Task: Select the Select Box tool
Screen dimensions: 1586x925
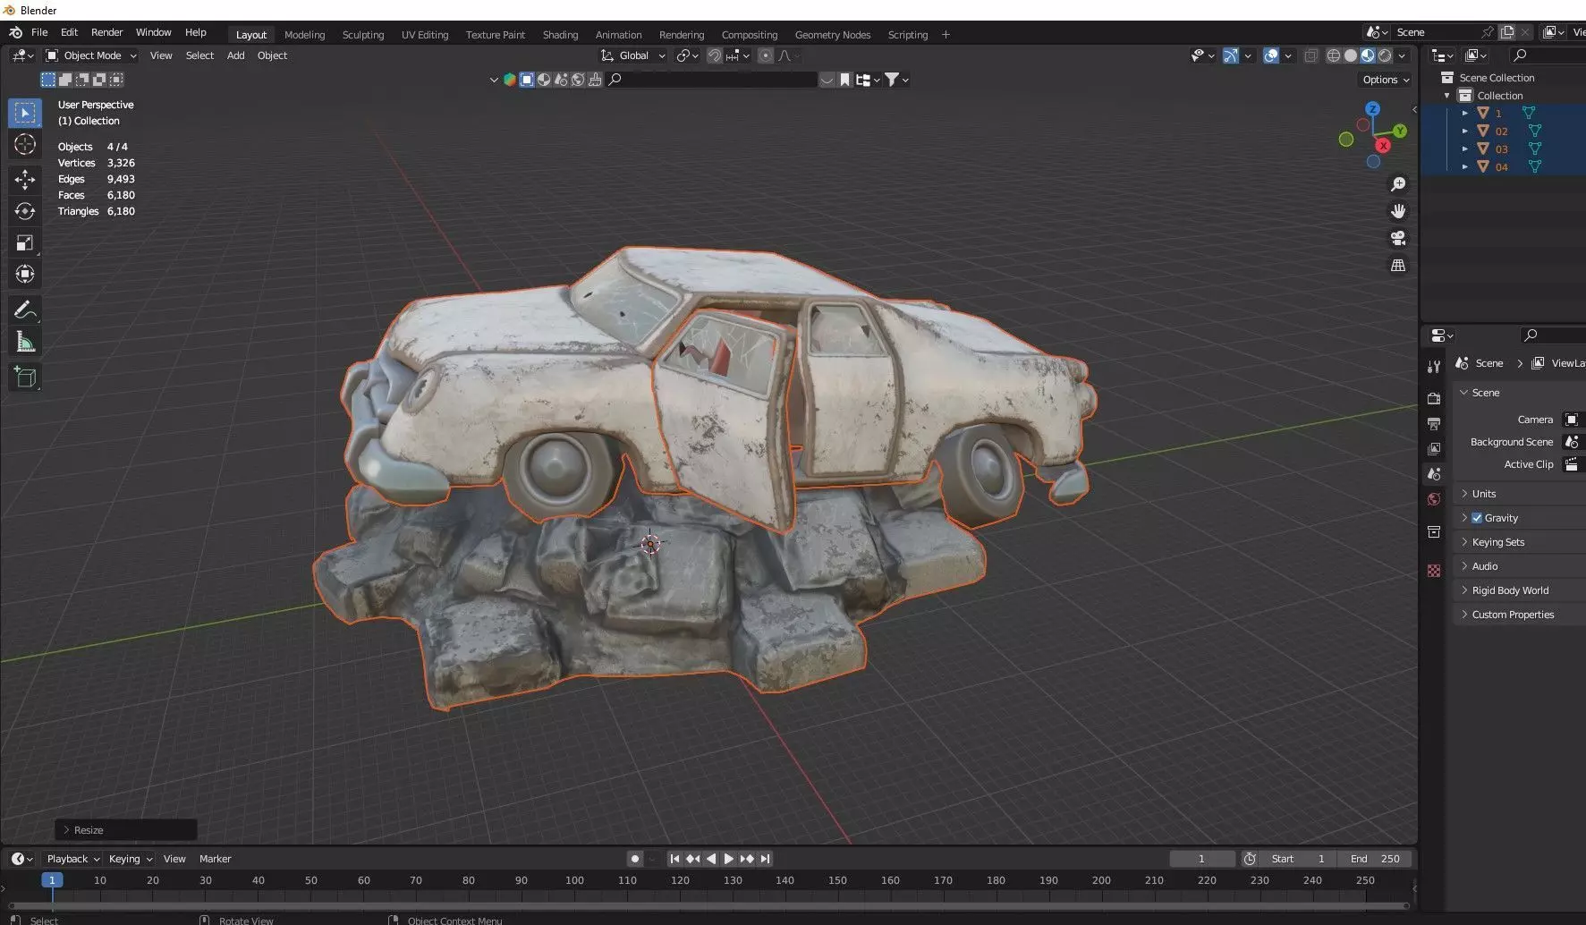Action: (25, 113)
